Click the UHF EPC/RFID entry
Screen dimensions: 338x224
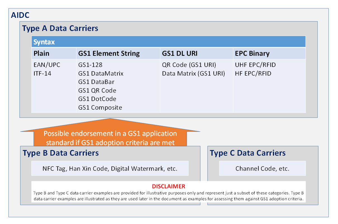(x=255, y=65)
